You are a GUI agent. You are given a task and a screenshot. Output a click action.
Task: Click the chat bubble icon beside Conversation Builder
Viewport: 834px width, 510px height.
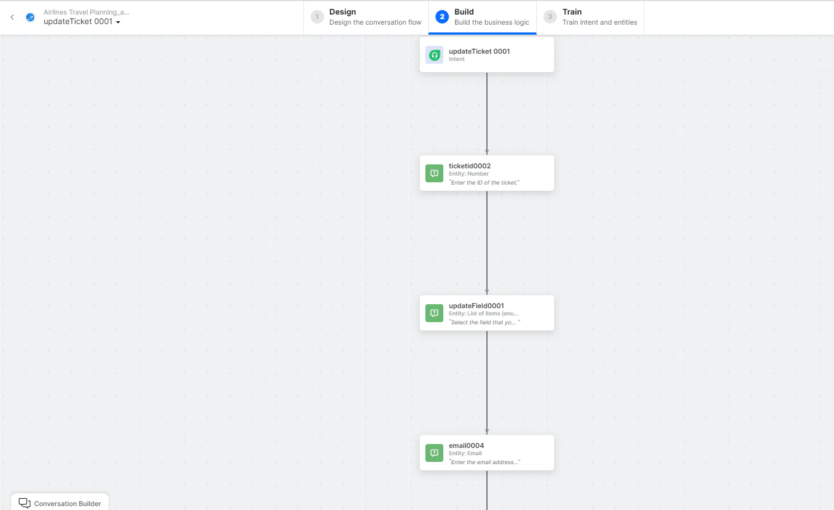[25, 503]
